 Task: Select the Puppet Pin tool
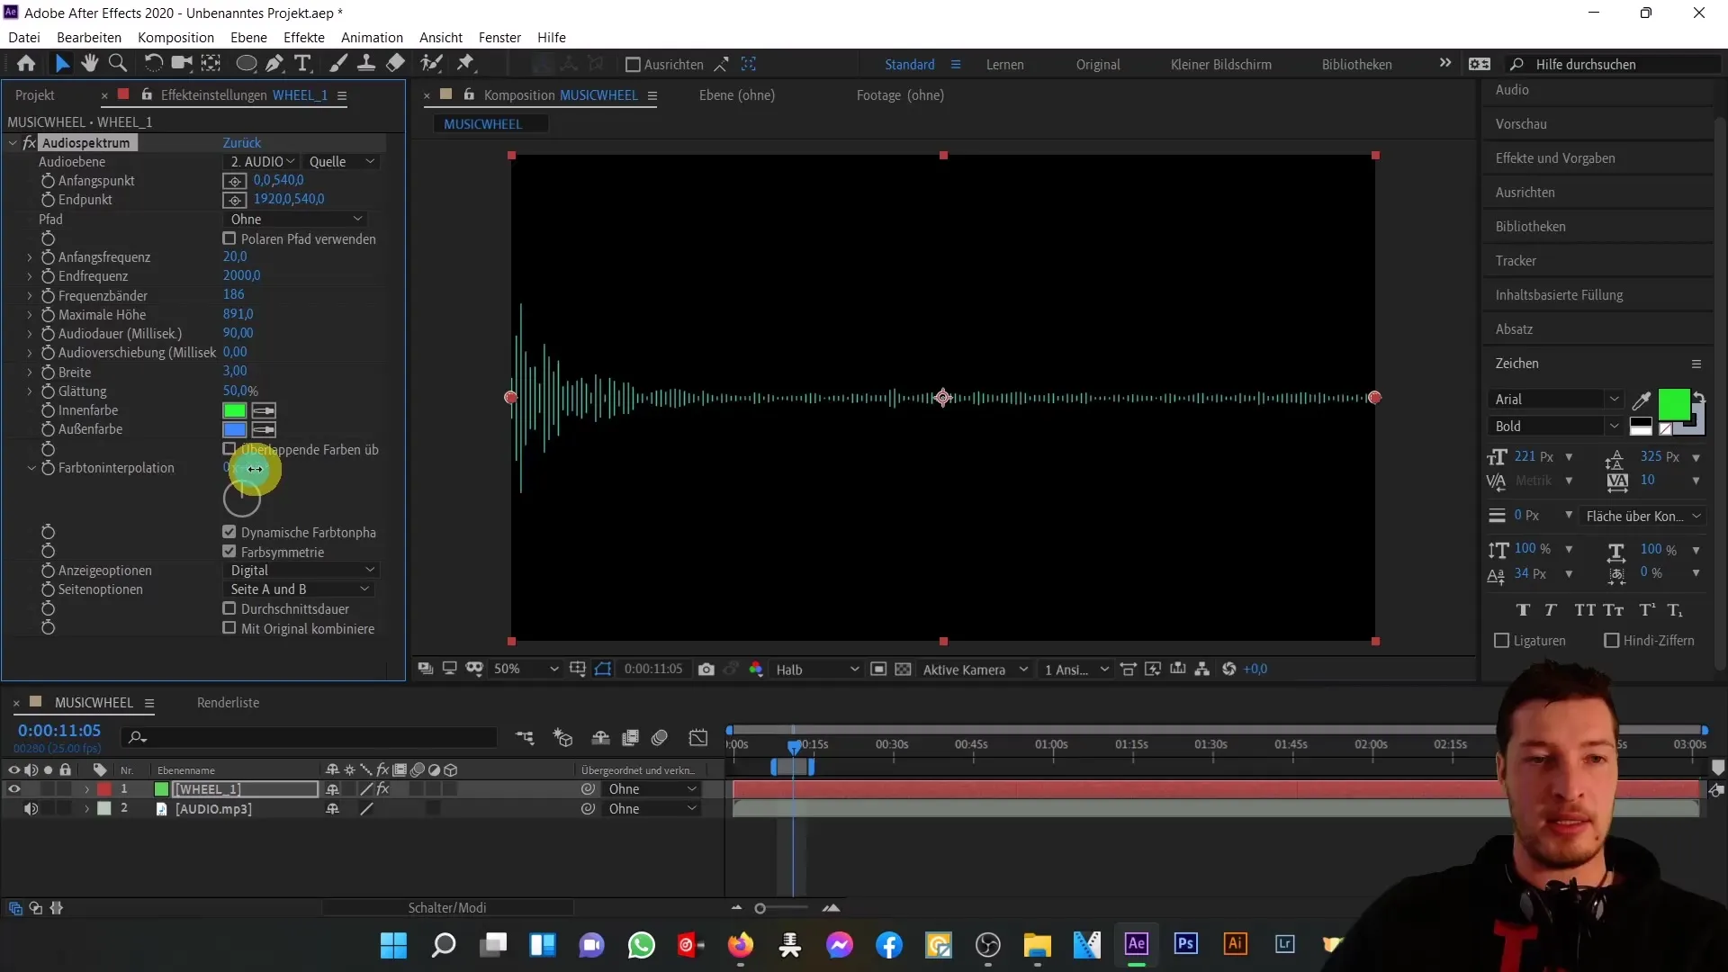coord(465,64)
